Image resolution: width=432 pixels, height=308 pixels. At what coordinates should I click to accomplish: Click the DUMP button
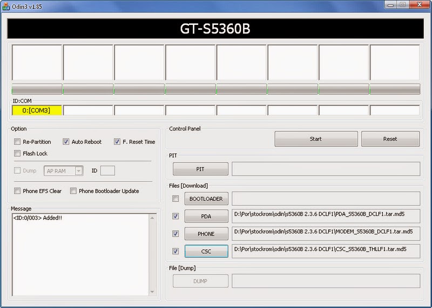[x=200, y=281]
